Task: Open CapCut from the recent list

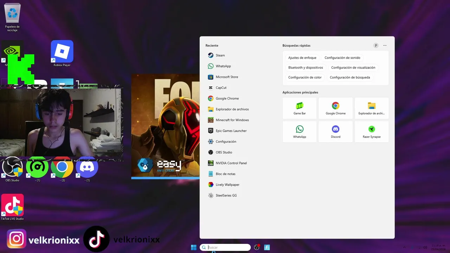Action: click(241, 87)
